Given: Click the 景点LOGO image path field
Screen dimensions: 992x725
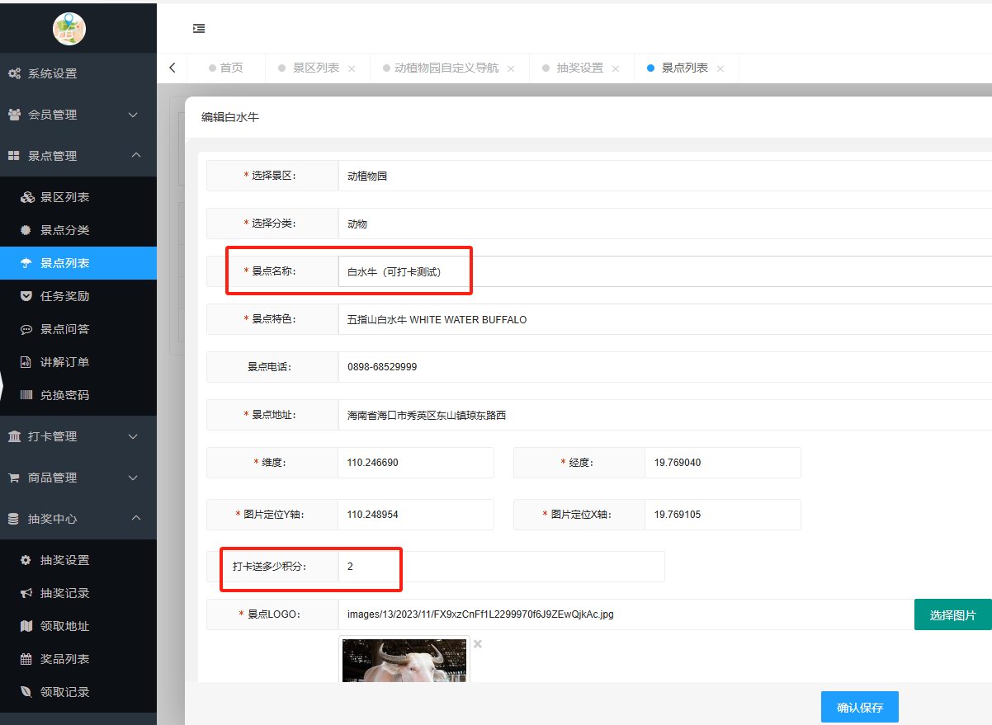Looking at the screenshot, I should (626, 614).
